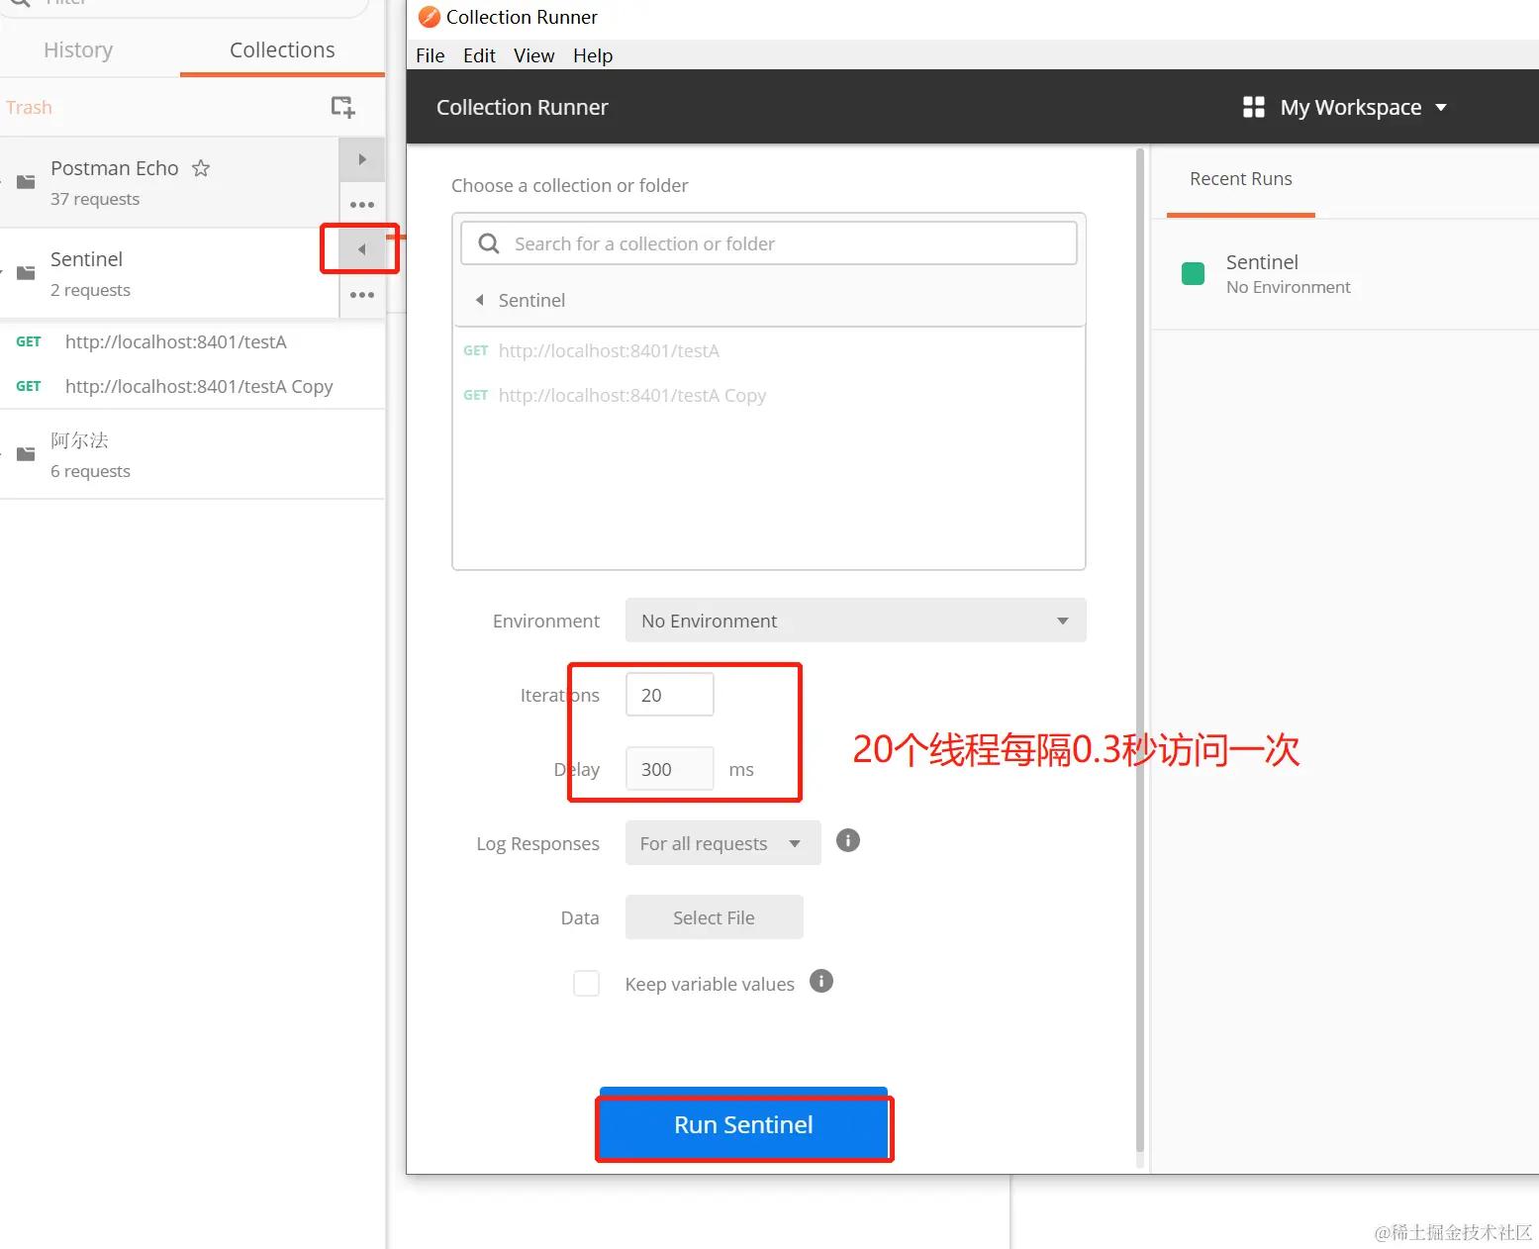Open the 阿尔法 collection

193,454
